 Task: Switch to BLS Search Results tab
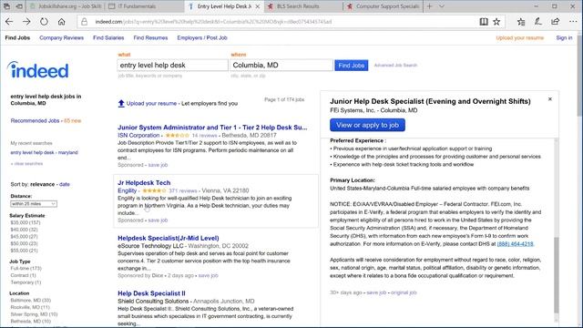tap(303, 6)
